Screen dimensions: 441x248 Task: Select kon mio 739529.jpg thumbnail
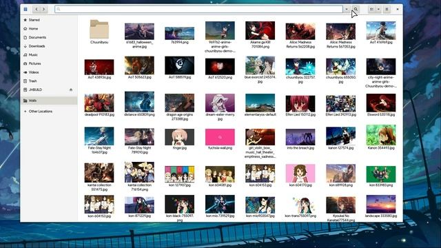220,204
